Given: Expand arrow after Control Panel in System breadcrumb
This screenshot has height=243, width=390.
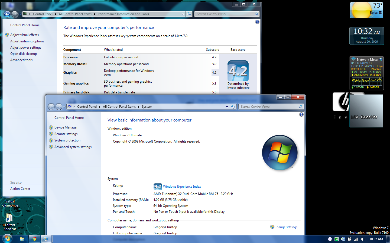Looking at the screenshot, I should (100, 107).
